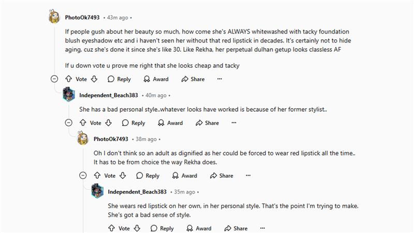Reply to PhotoOk7493's top comment

click(x=119, y=79)
